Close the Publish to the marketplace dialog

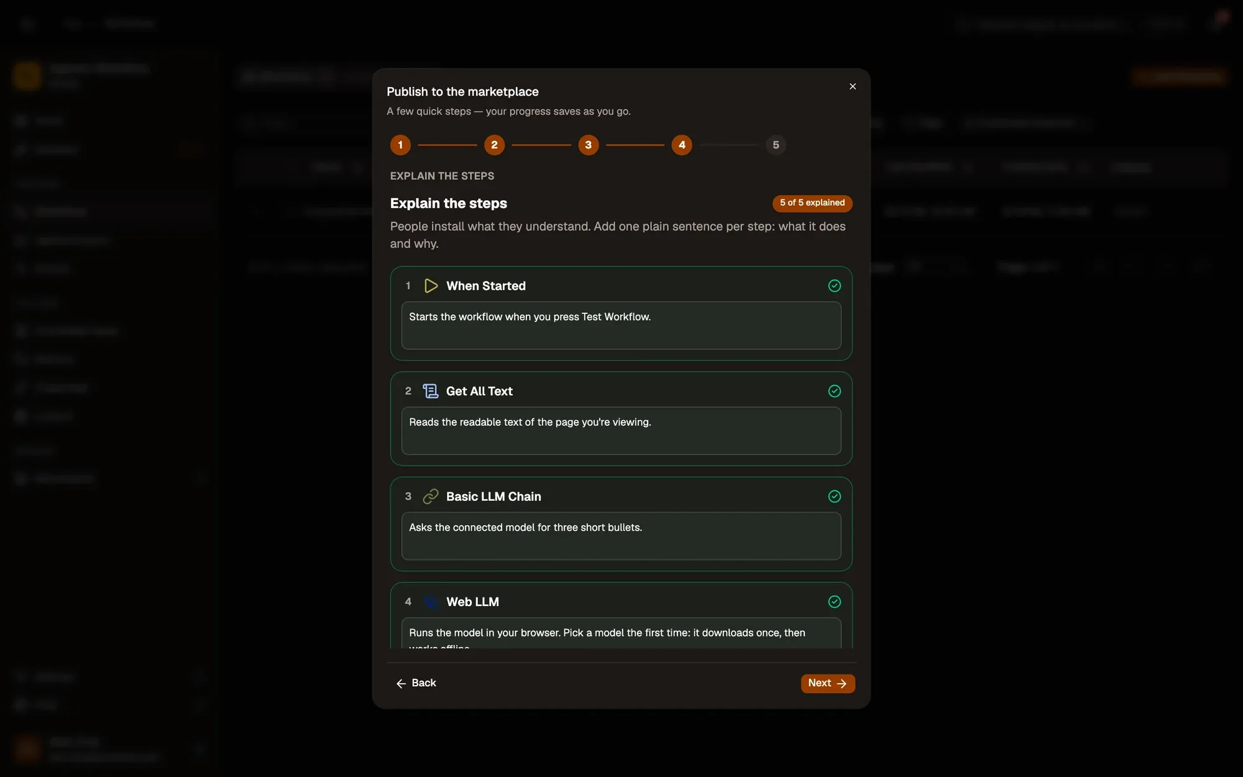pyautogui.click(x=853, y=86)
